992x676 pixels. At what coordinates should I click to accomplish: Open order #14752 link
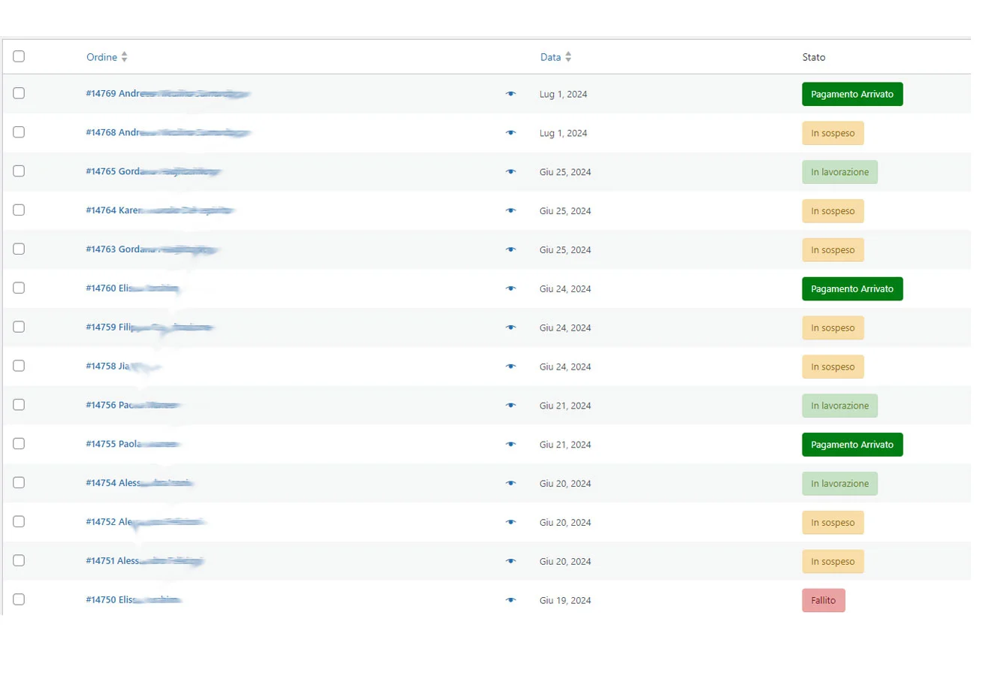146,522
